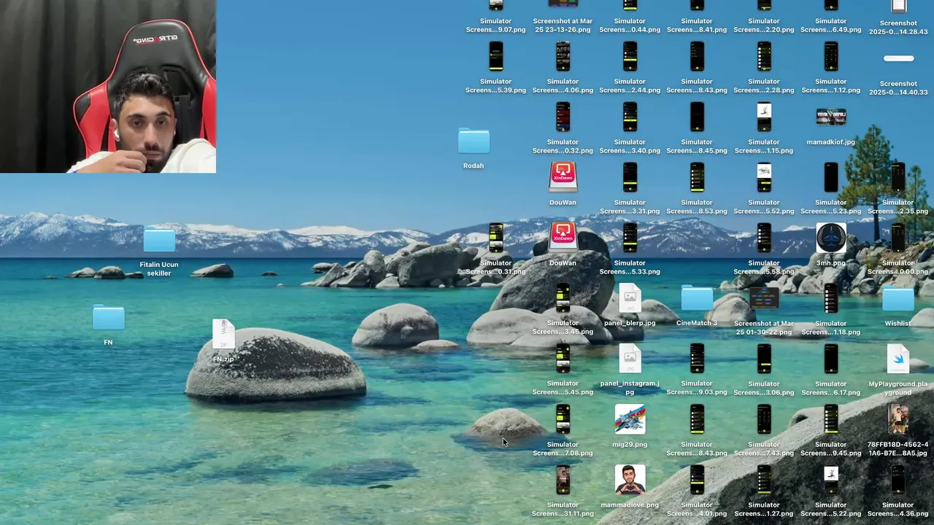
Task: Select Simulator Screens...3.45.png file
Action: 563,298
